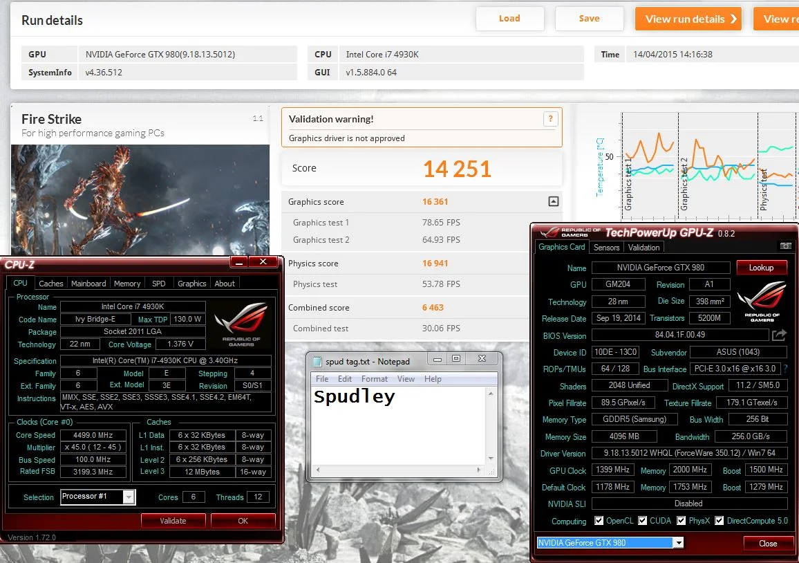Viewport: 799px width, 563px height.
Task: Click the Lookup button in GPU-Z
Action: point(761,268)
